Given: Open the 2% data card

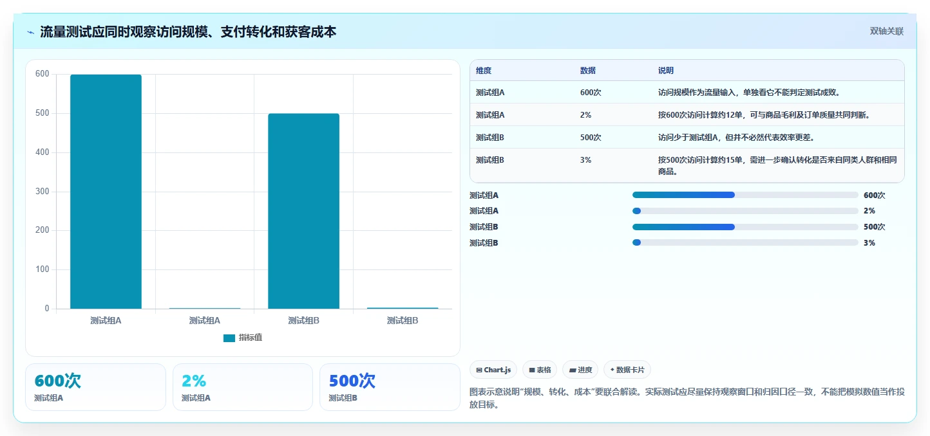Looking at the screenshot, I should 243,387.
